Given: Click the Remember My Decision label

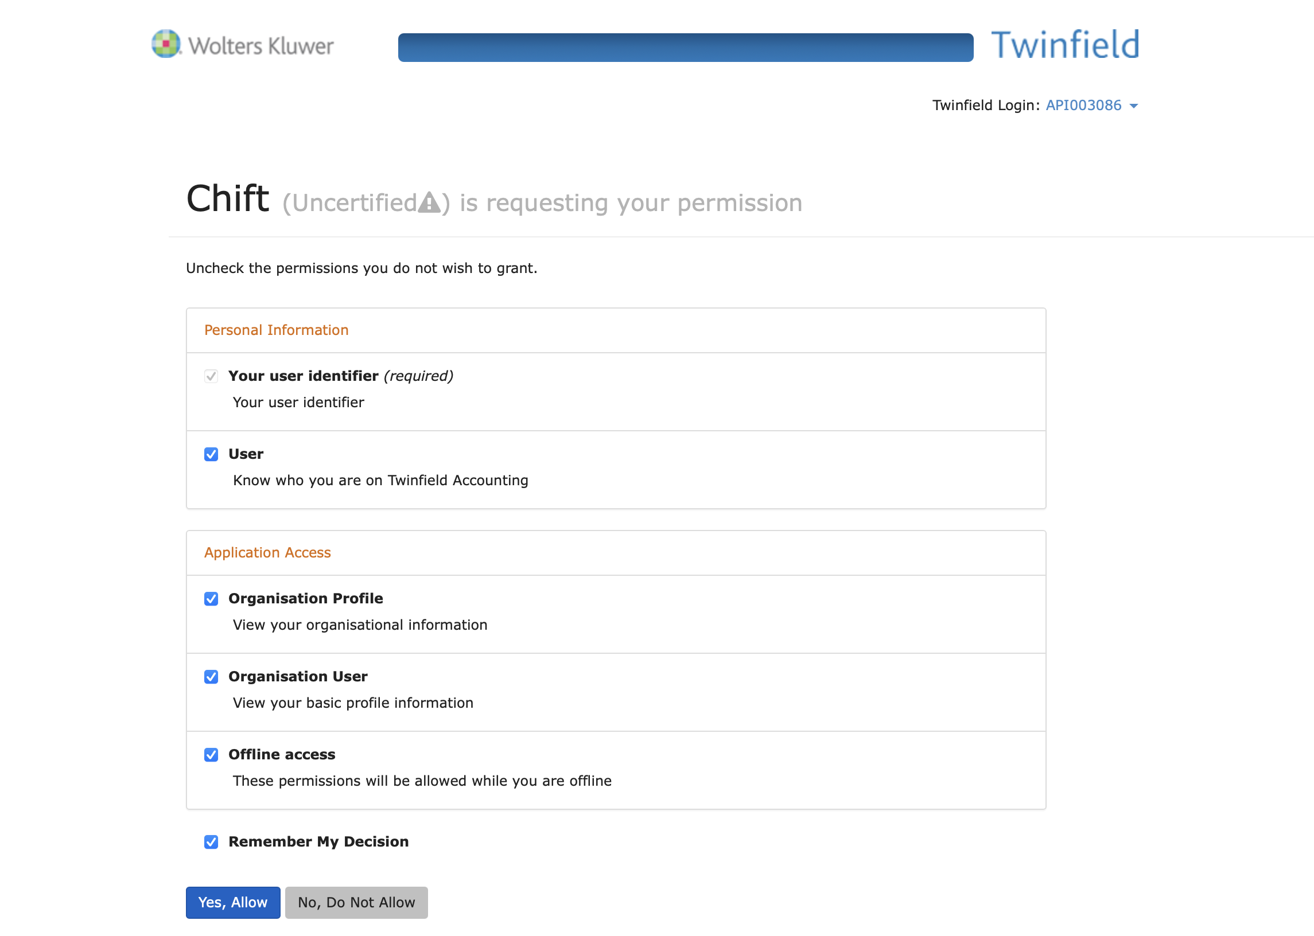Looking at the screenshot, I should (x=318, y=841).
